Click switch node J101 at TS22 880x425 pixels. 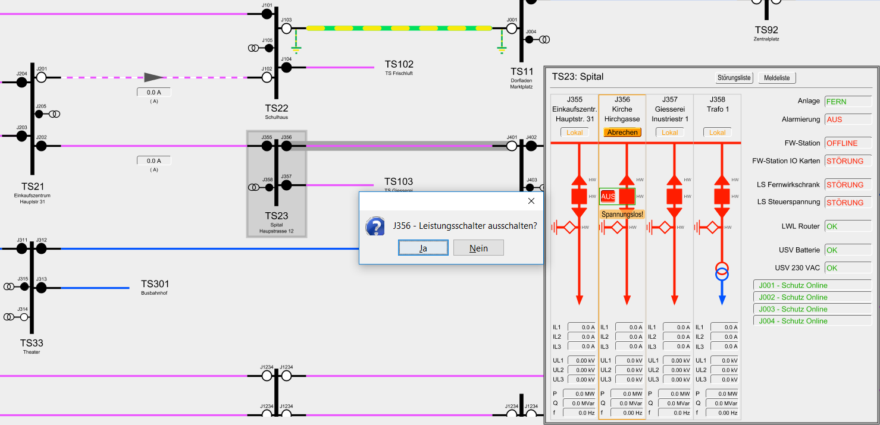(267, 14)
